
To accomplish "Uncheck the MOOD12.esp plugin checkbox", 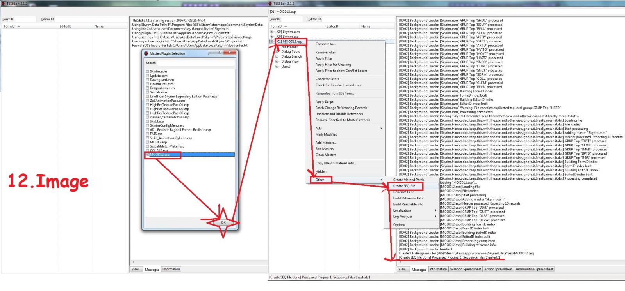I will click(x=147, y=155).
